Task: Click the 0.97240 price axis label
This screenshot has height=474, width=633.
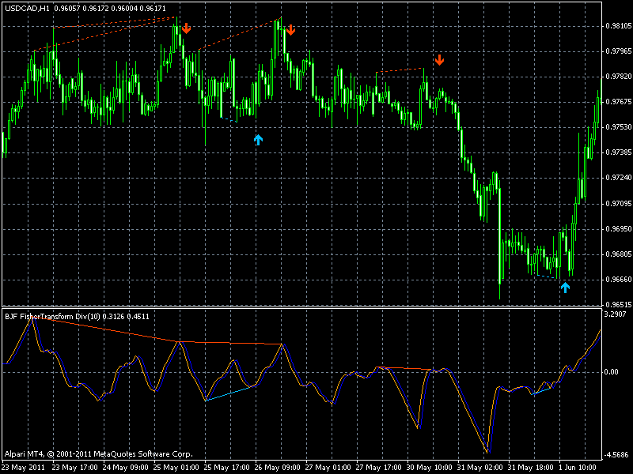Action: tap(618, 179)
